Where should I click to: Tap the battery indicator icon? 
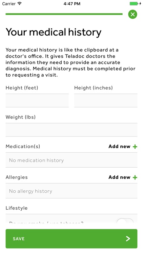pos(134,4)
